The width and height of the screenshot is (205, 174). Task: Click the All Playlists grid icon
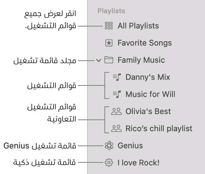(108, 26)
